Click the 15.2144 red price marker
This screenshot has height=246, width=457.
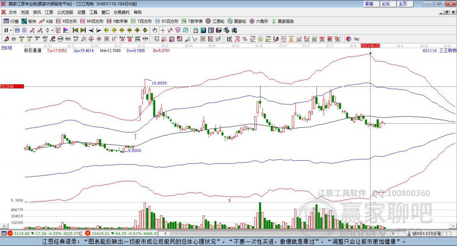(12, 87)
